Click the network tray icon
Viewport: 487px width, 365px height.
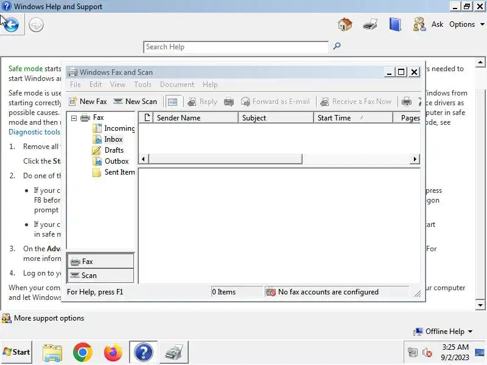coord(413,353)
